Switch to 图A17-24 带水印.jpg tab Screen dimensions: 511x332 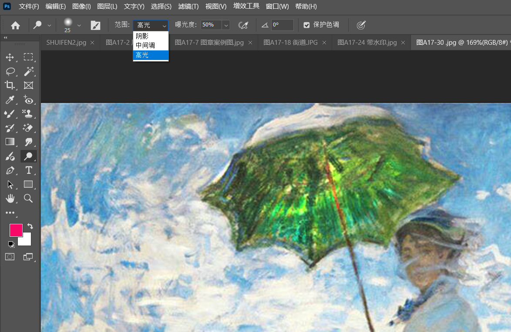click(367, 43)
